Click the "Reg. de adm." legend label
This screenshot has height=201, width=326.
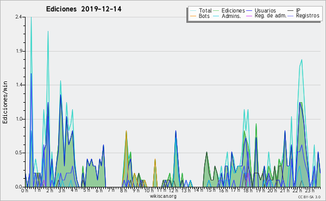[x=271, y=16]
